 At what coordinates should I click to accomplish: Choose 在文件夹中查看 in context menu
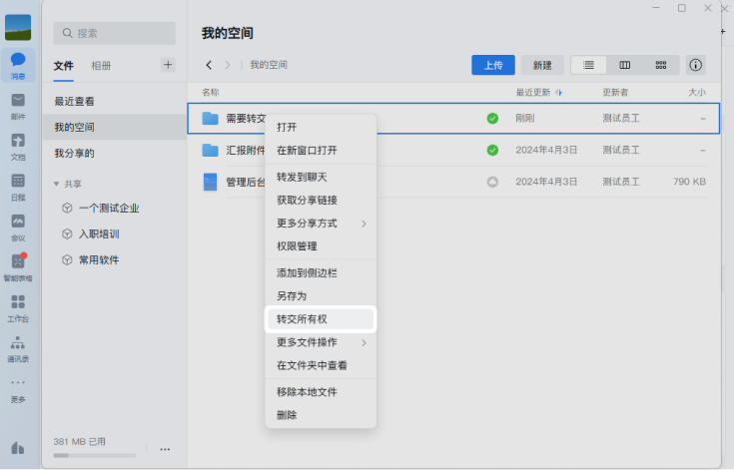click(x=321, y=365)
